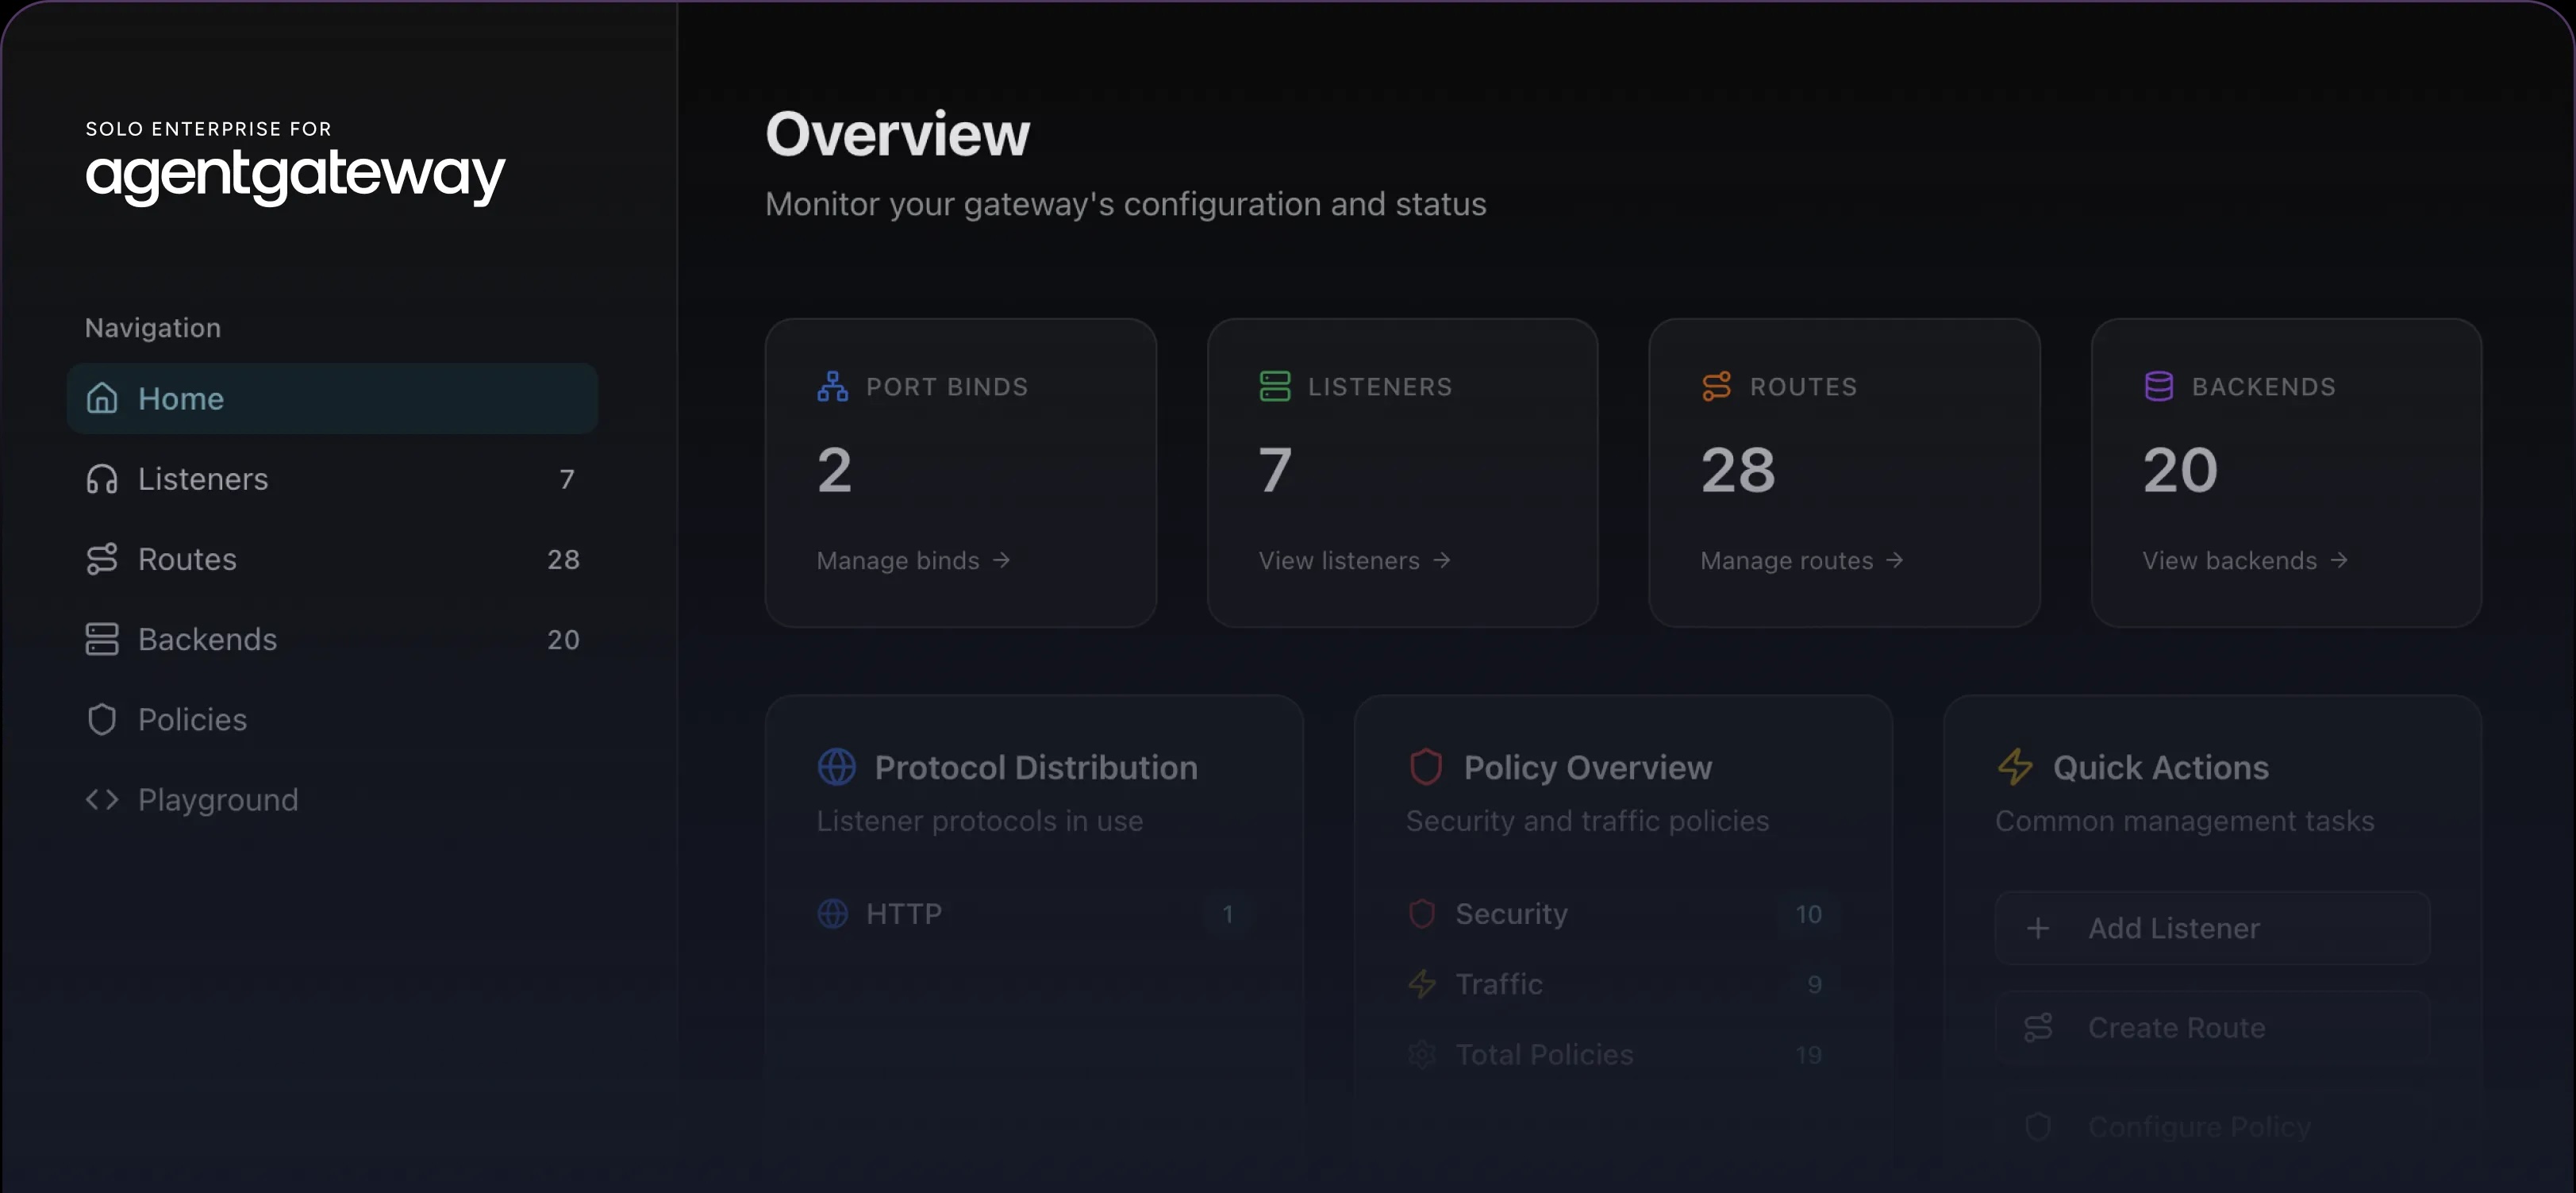Image resolution: width=2576 pixels, height=1193 pixels.
Task: Click the purple Backends database icon
Action: (x=2158, y=386)
